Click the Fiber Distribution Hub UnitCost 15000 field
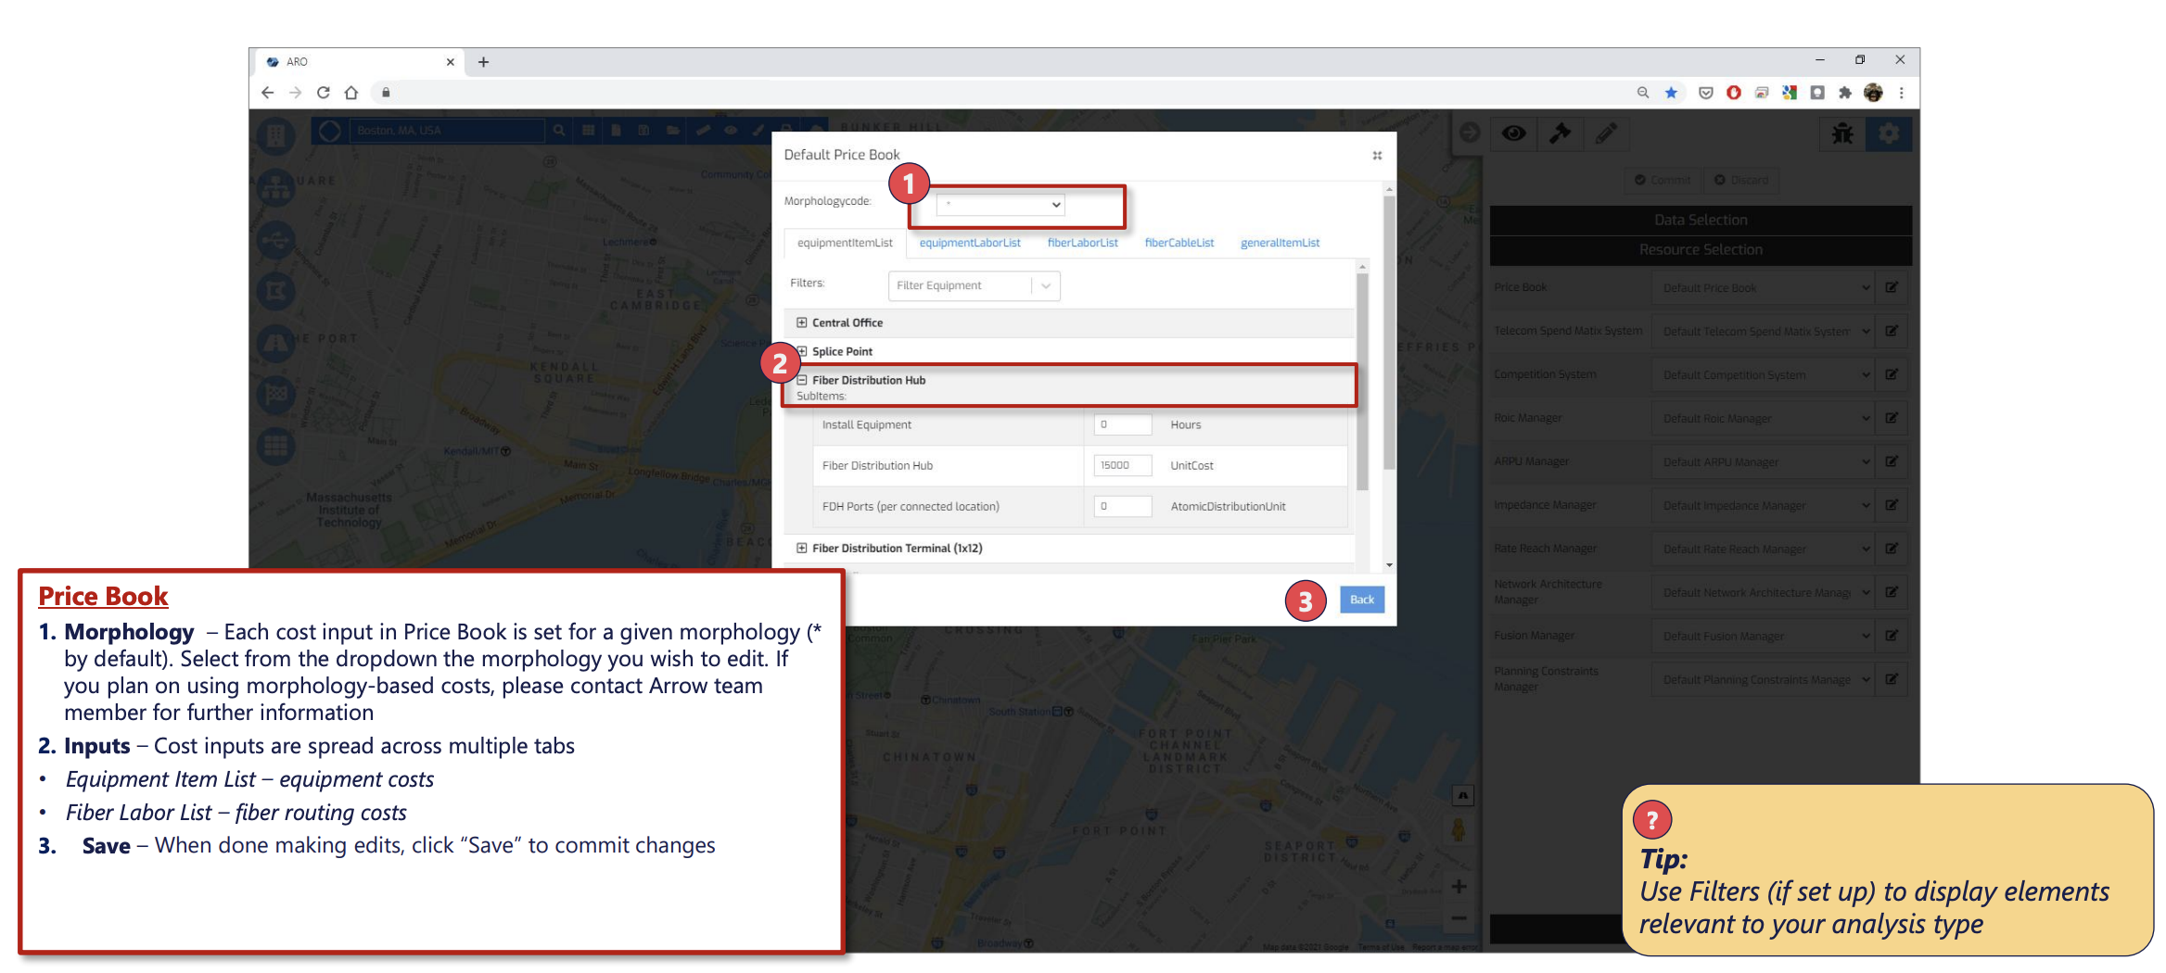The width and height of the screenshot is (2166, 973). click(x=1122, y=465)
